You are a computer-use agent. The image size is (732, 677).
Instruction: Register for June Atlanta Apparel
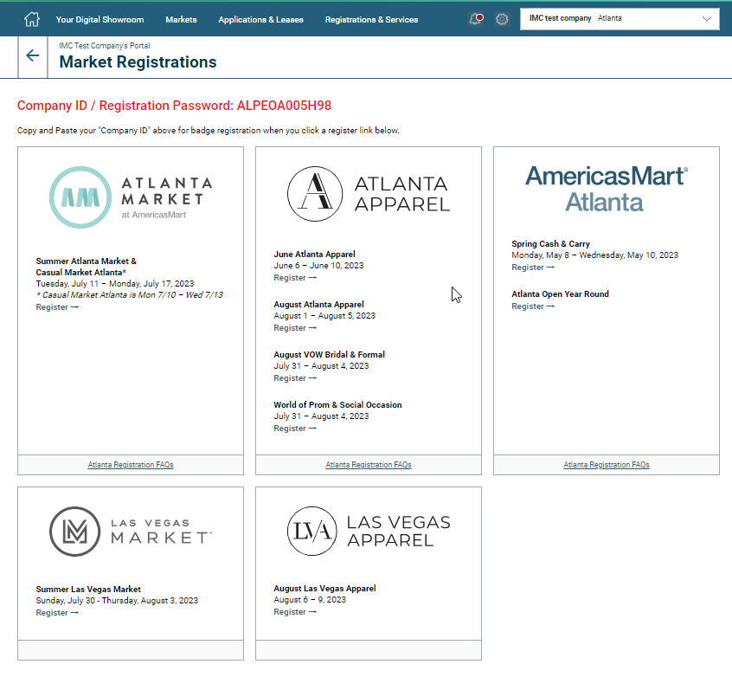point(295,278)
